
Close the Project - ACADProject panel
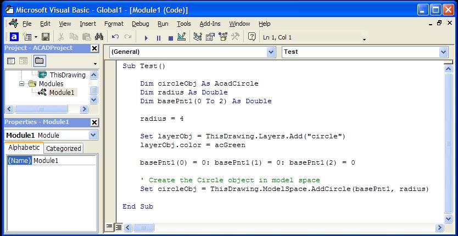pyautogui.click(x=94, y=48)
